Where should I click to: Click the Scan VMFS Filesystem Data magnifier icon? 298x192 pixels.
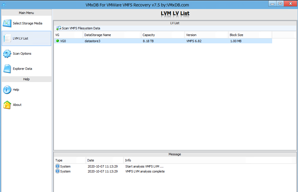(58, 28)
